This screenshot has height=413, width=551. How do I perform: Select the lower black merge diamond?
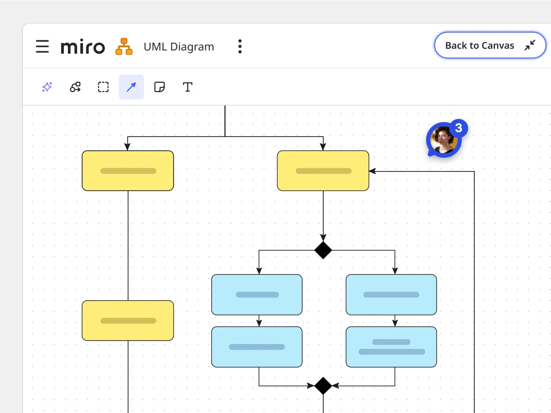pyautogui.click(x=323, y=385)
